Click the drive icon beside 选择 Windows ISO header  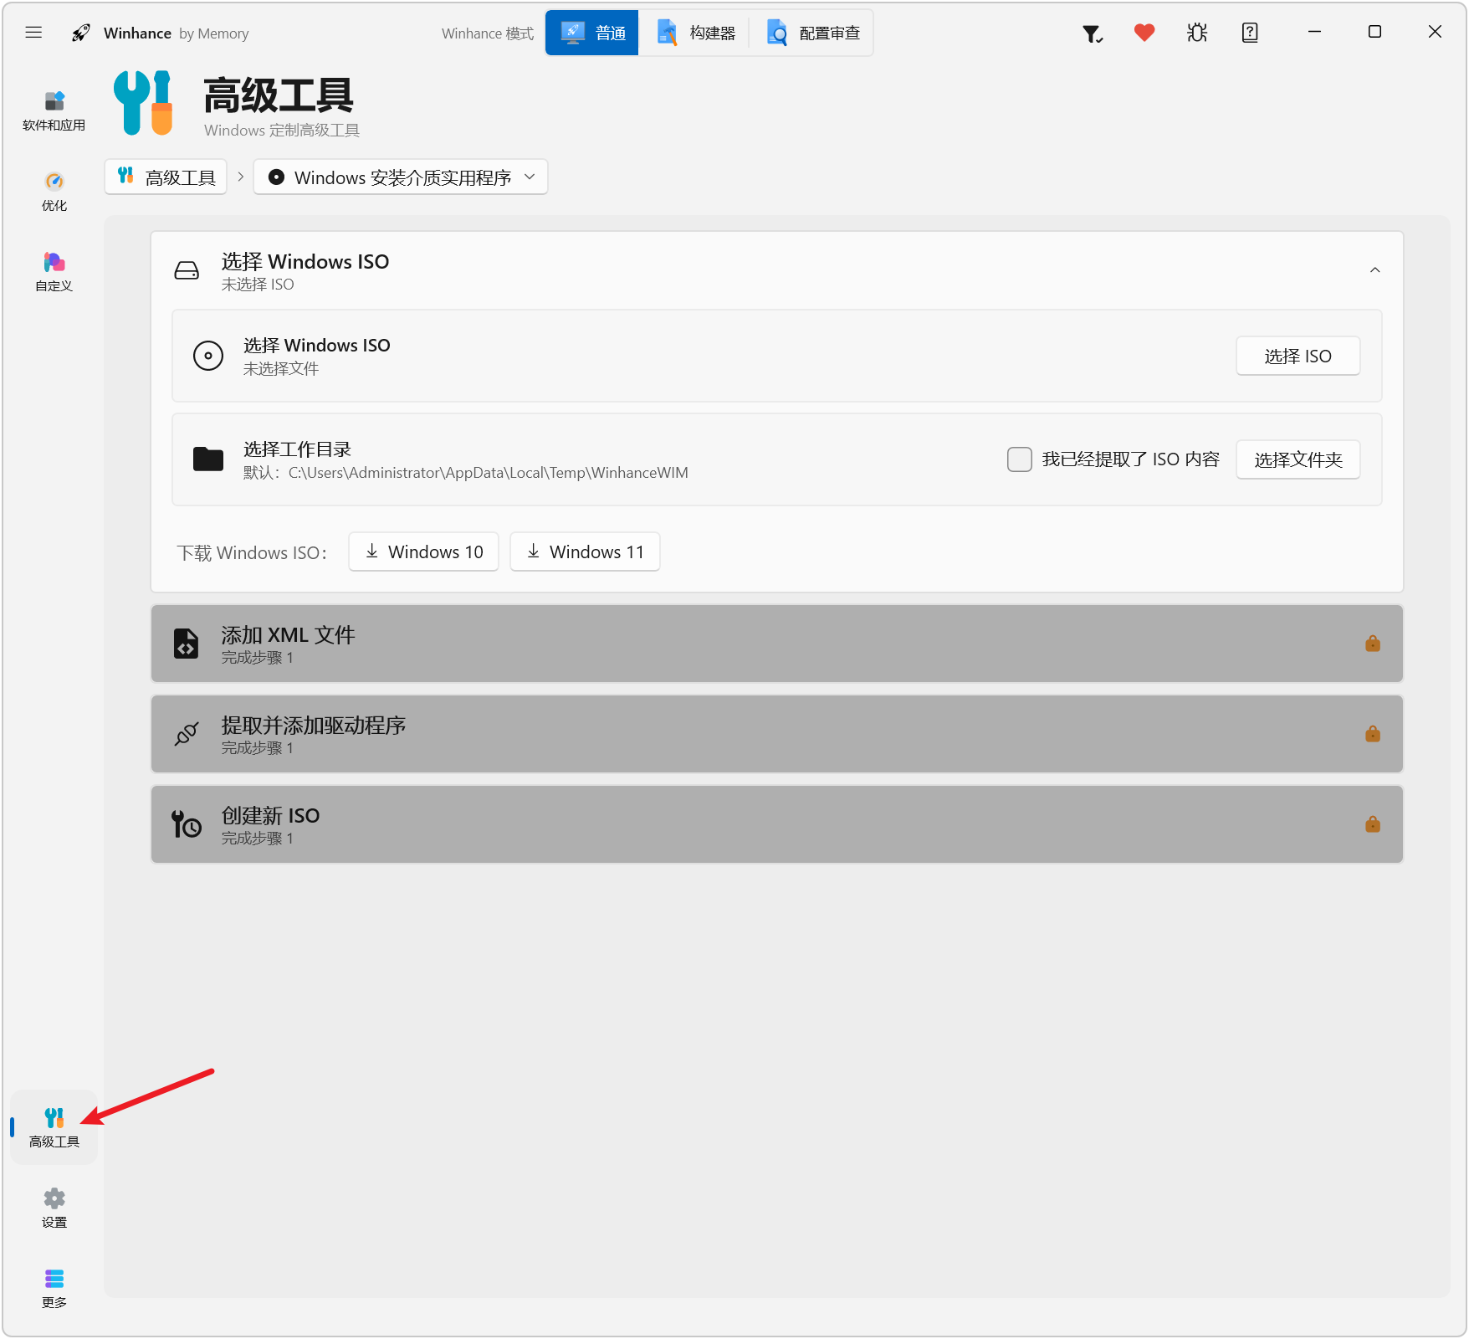click(x=187, y=270)
